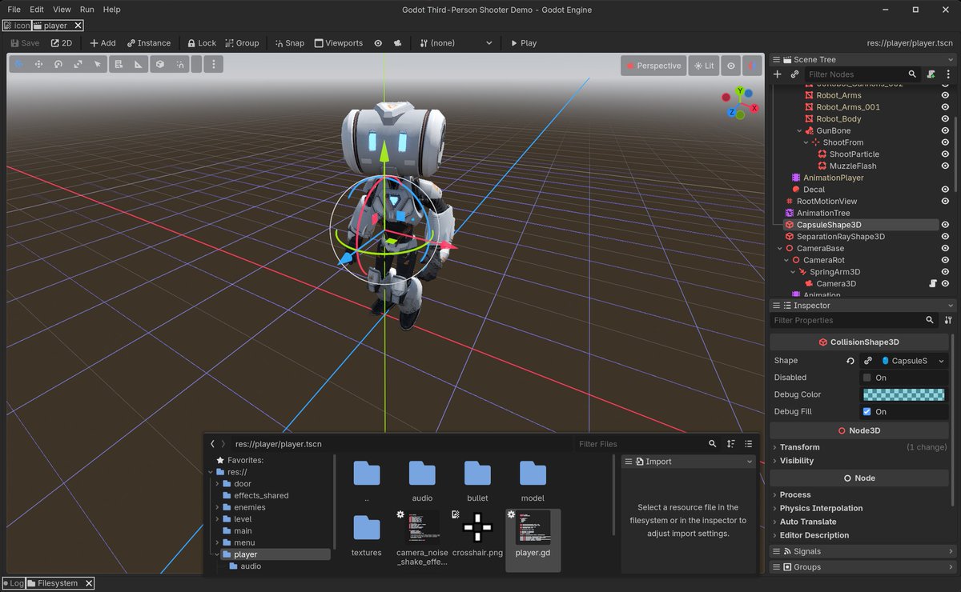Uncheck the Debug Fill checkbox
The height and width of the screenshot is (592, 961).
[x=867, y=411]
